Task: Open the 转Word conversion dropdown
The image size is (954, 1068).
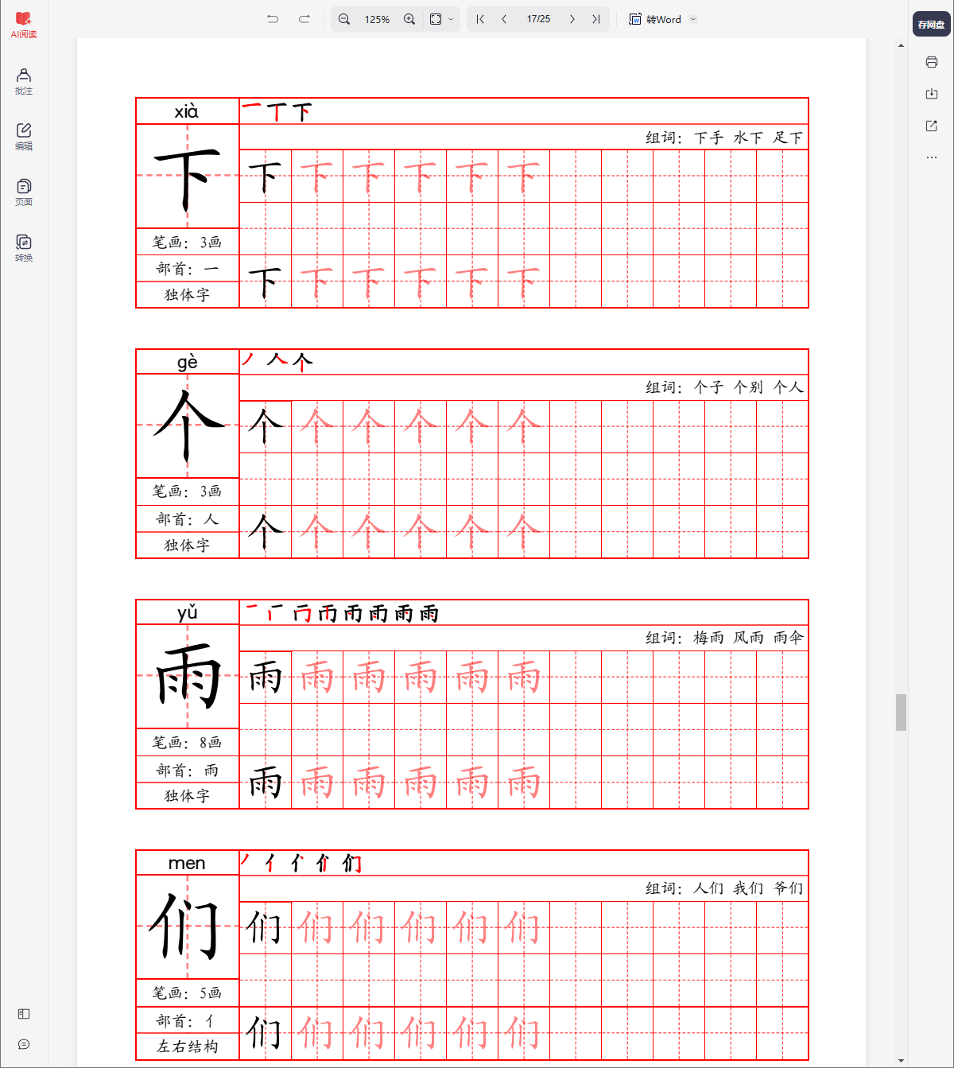Action: (x=691, y=18)
